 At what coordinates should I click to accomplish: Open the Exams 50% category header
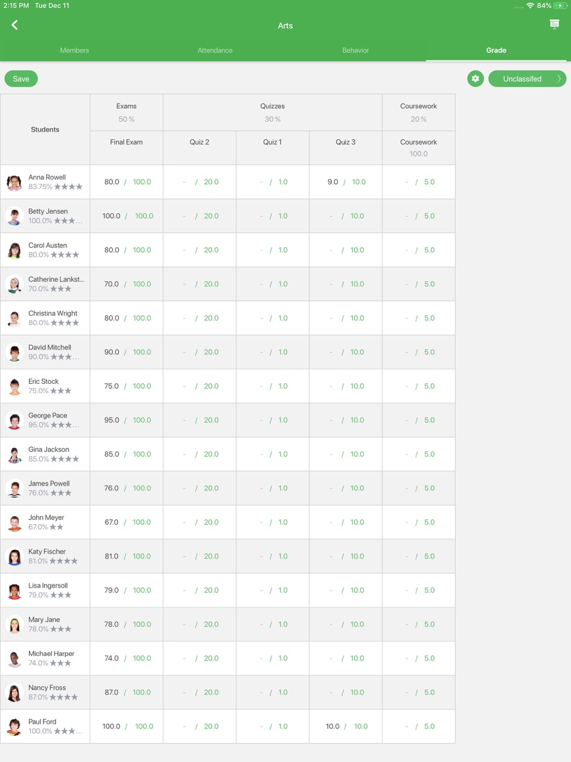coord(127,113)
